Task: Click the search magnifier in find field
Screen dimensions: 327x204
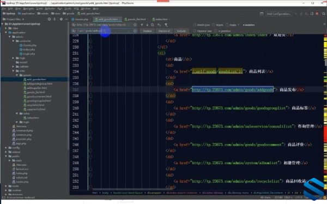Action: (x=74, y=25)
